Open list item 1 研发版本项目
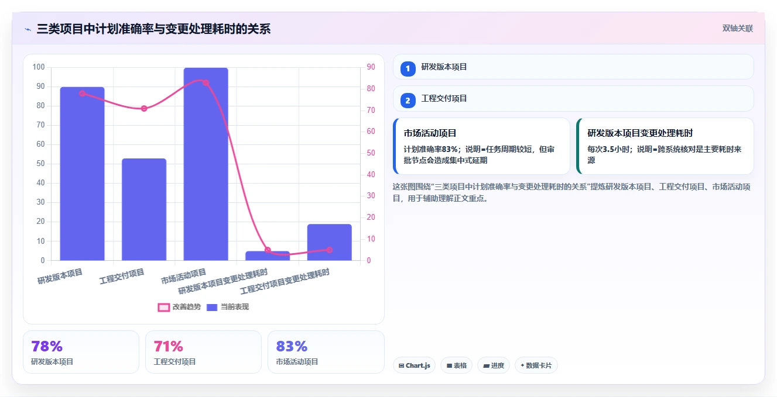The image size is (777, 397). (573, 67)
